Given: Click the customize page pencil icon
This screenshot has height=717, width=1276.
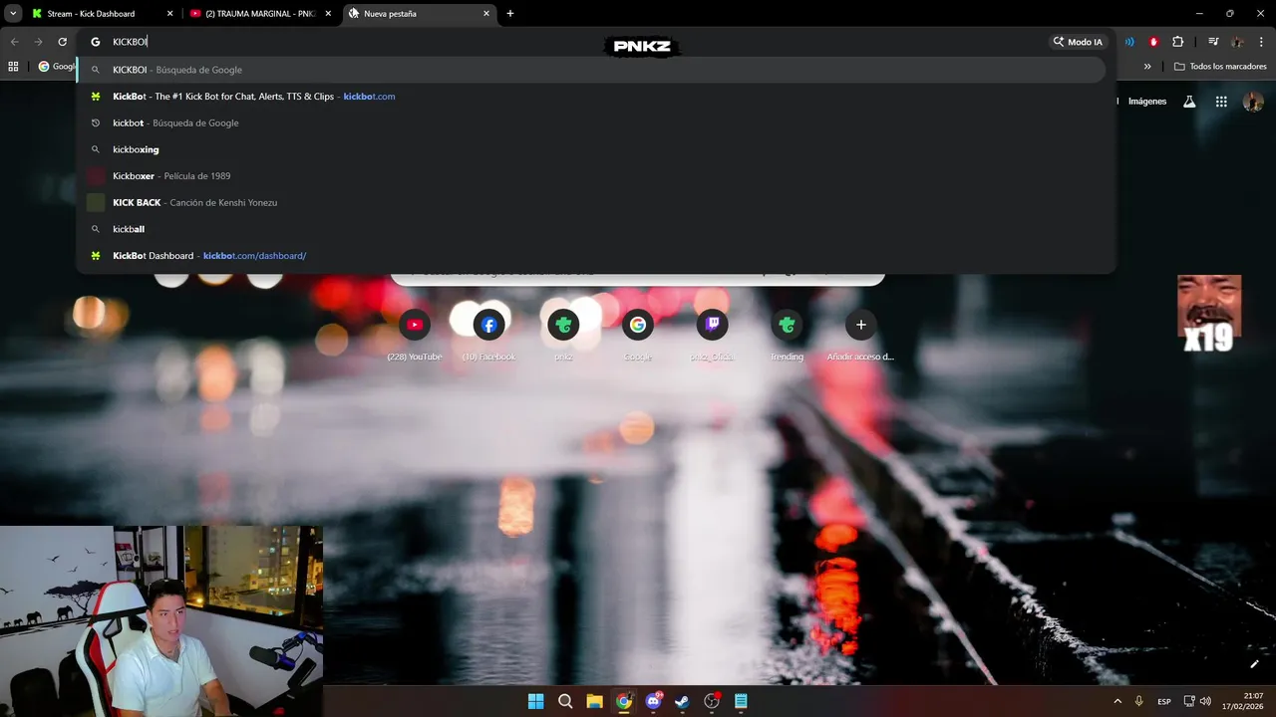Looking at the screenshot, I should [1254, 664].
